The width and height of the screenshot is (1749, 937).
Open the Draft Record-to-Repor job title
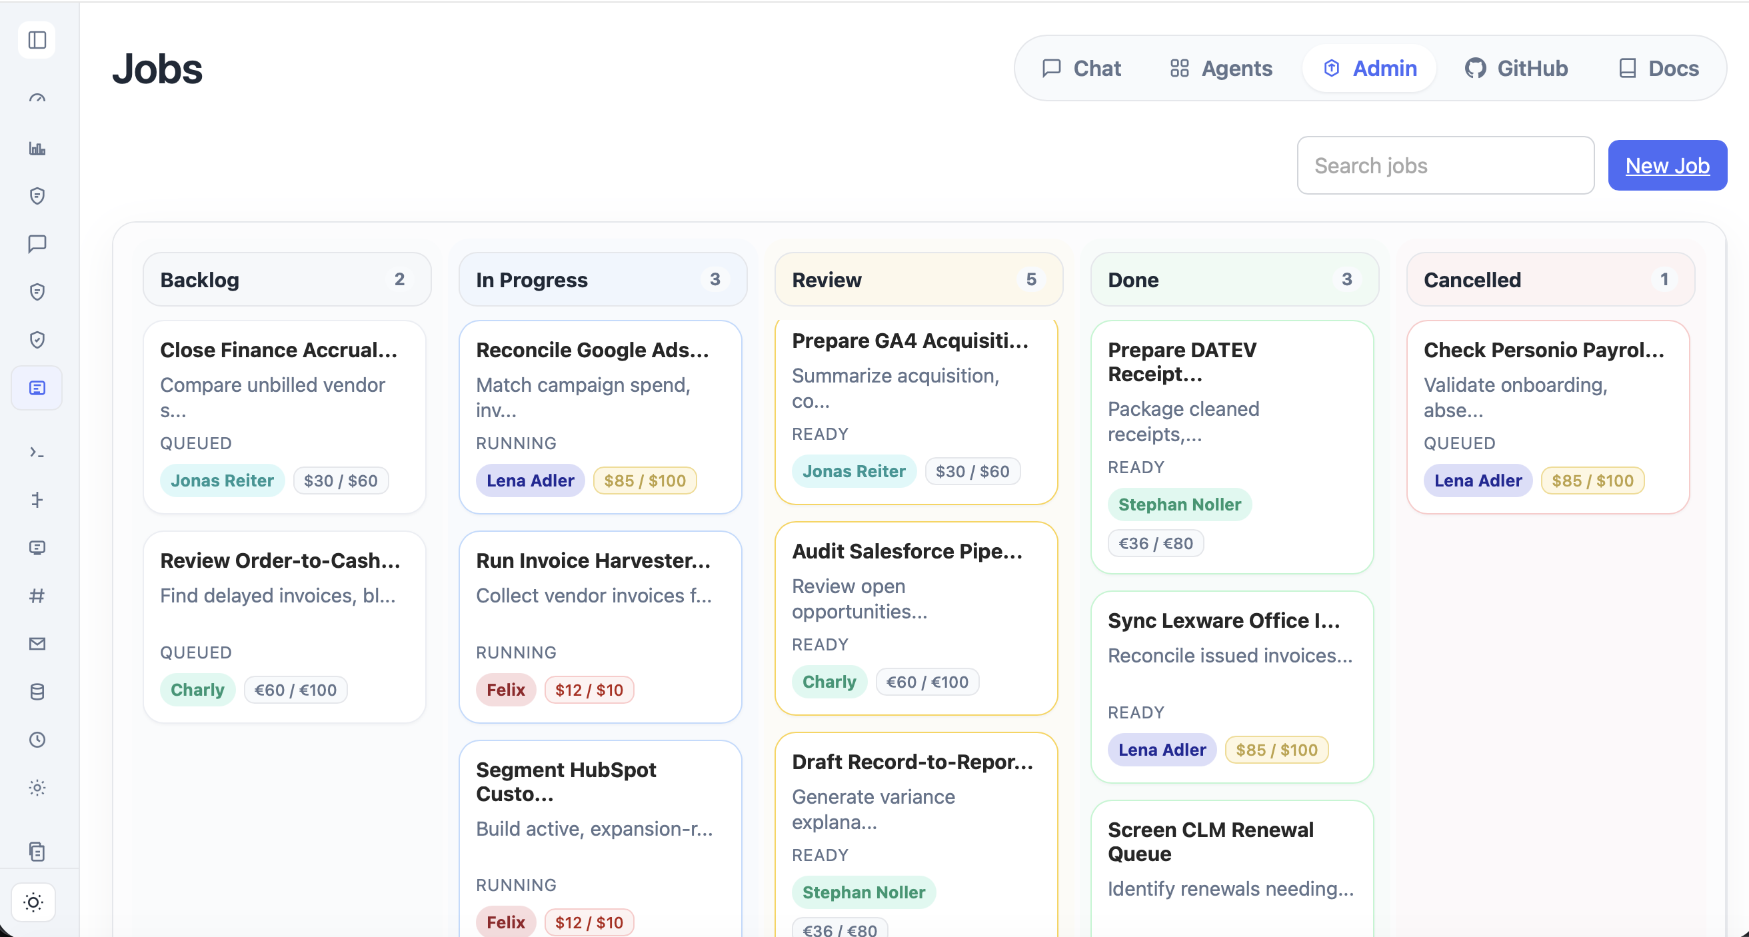(x=912, y=761)
